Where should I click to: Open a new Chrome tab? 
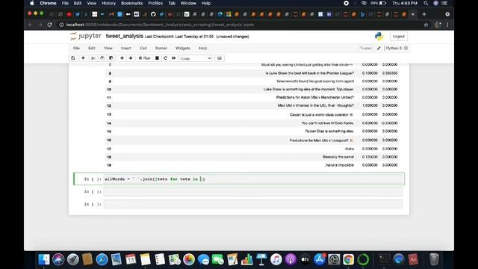click(424, 14)
